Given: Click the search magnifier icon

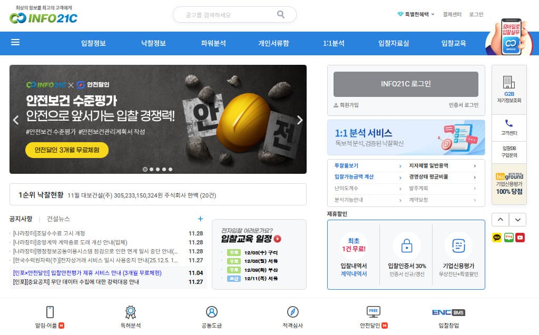Looking at the screenshot, I should point(281,14).
